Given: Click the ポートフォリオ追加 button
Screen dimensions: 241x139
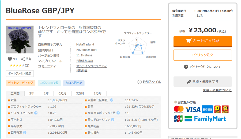Looking at the screenshot, I should [x=20, y=73].
